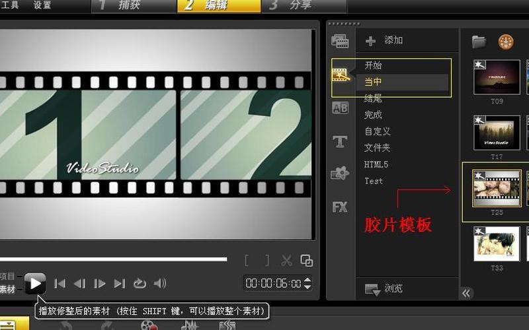Click the preview scrubber bar
Viewport: 529px width, 330px height.
[113, 259]
